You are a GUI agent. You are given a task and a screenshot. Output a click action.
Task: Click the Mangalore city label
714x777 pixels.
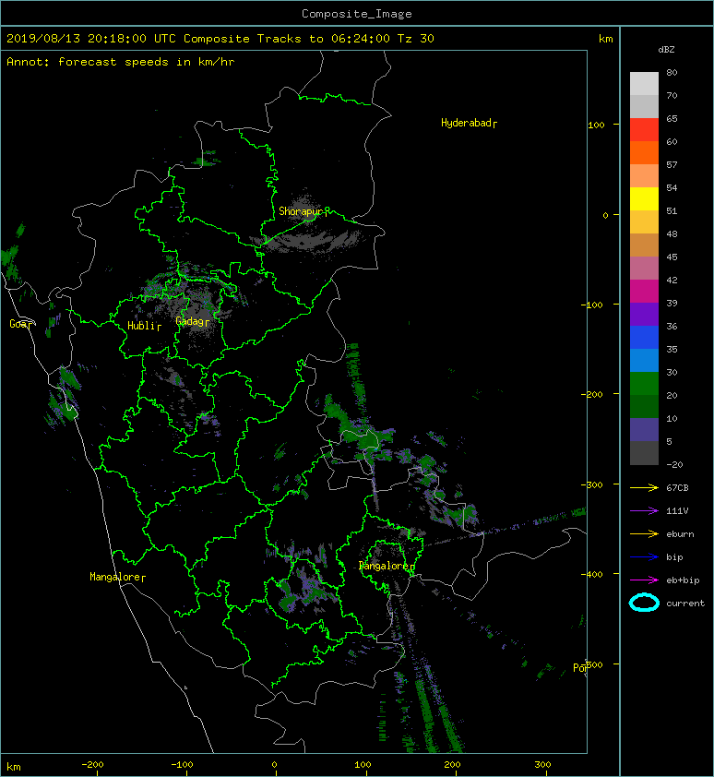[115, 577]
